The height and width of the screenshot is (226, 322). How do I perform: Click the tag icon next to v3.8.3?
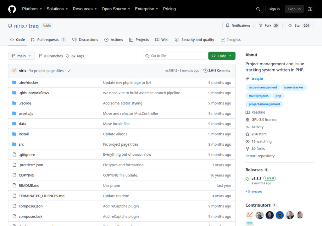247,179
